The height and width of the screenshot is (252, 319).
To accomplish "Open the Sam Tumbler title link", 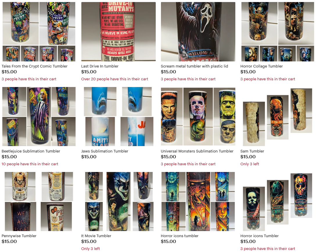I will click(x=252, y=151).
